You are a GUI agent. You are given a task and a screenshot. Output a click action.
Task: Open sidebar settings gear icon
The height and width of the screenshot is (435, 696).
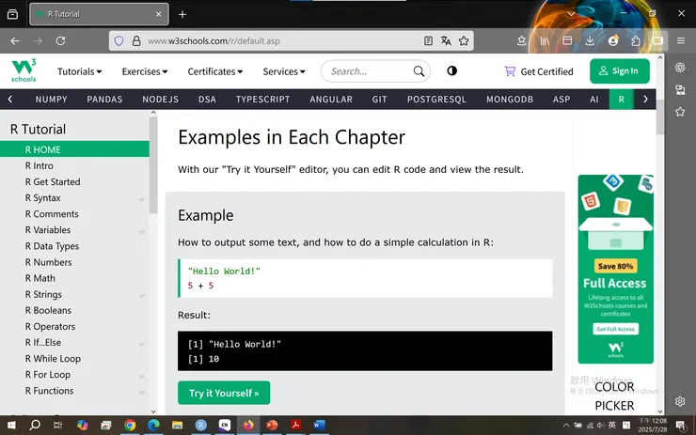680,401
